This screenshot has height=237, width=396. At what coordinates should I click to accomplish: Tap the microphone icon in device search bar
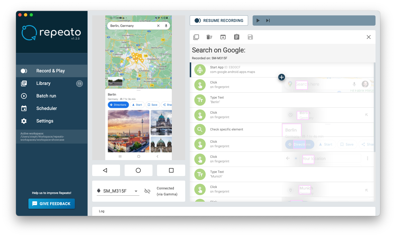[166, 26]
